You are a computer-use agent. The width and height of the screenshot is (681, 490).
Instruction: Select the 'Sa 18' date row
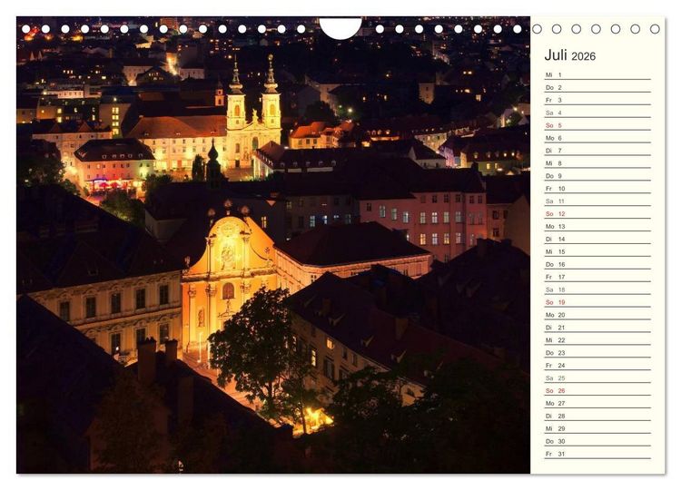click(x=597, y=289)
